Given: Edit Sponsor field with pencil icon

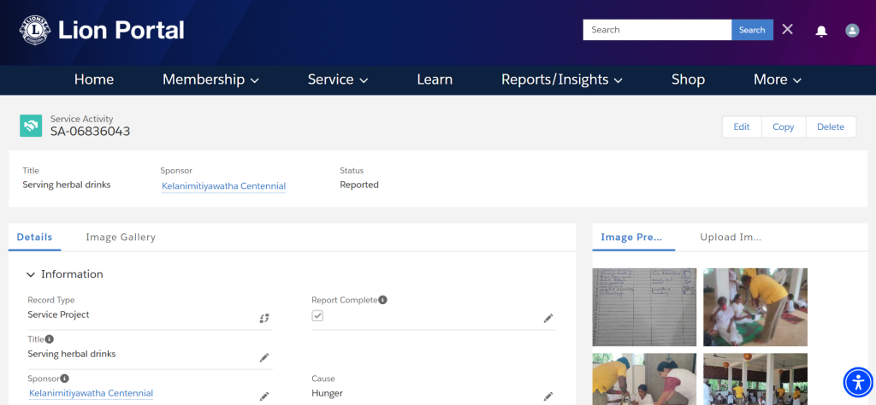Looking at the screenshot, I should coord(264,396).
